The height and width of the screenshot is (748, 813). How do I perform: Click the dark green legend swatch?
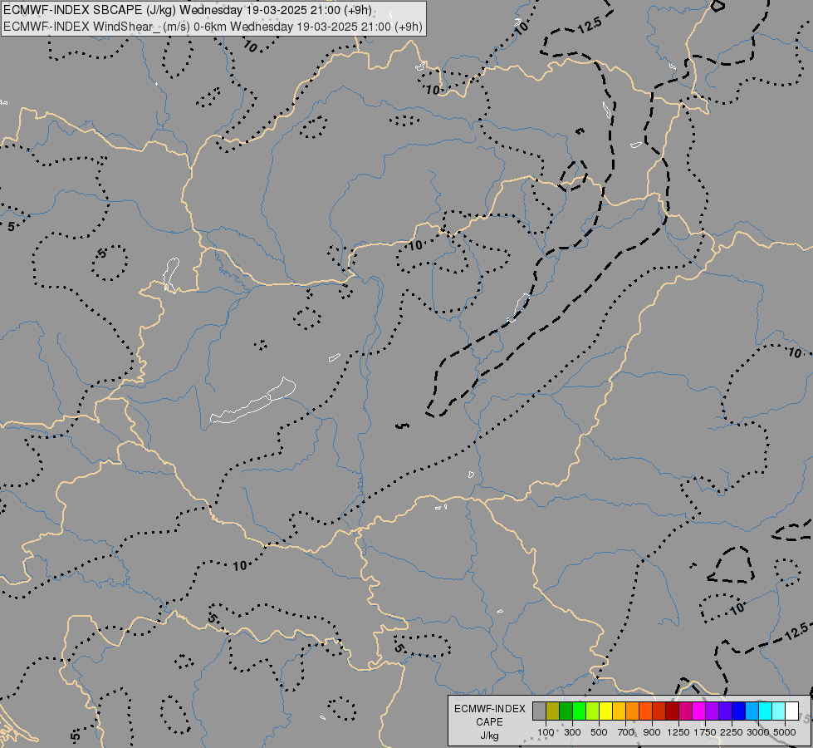566,711
